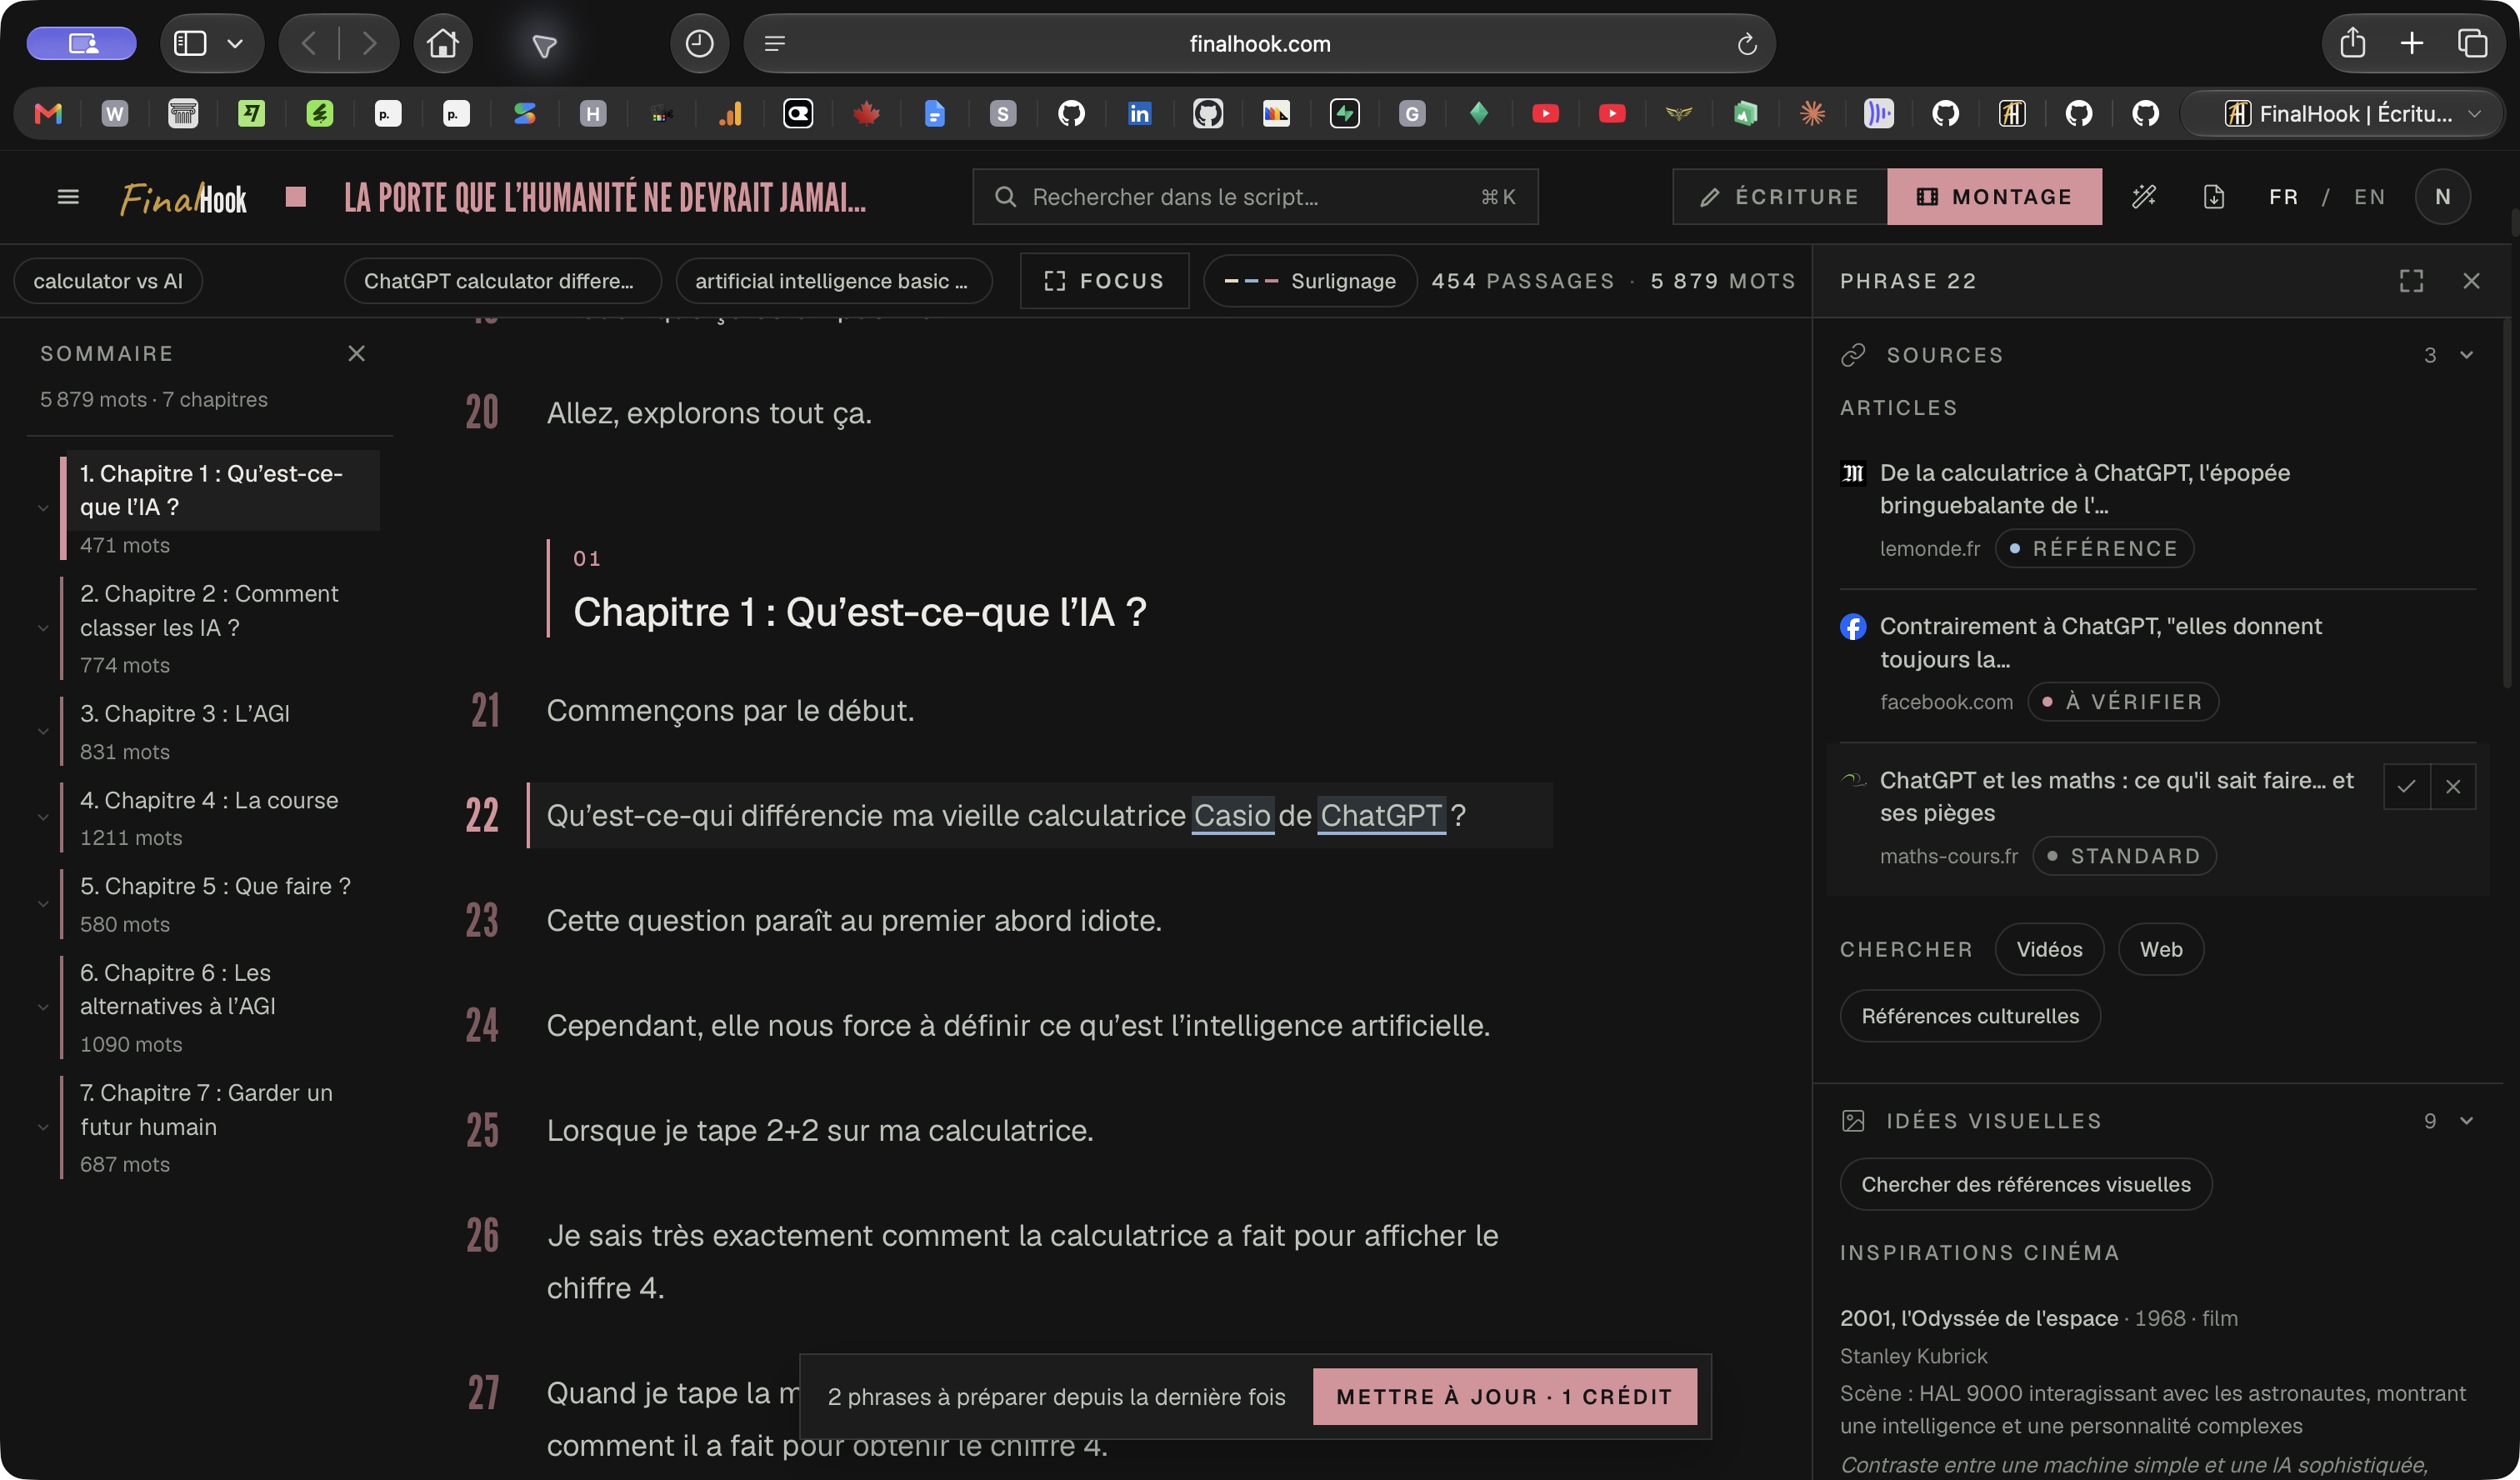The height and width of the screenshot is (1480, 2520).
Task: Toggle Focus mode
Action: coord(1104,281)
